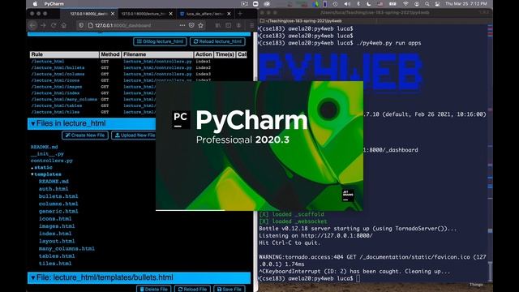This screenshot has width=519, height=292.
Task: Open the Apple menu
Action: point(35,4)
